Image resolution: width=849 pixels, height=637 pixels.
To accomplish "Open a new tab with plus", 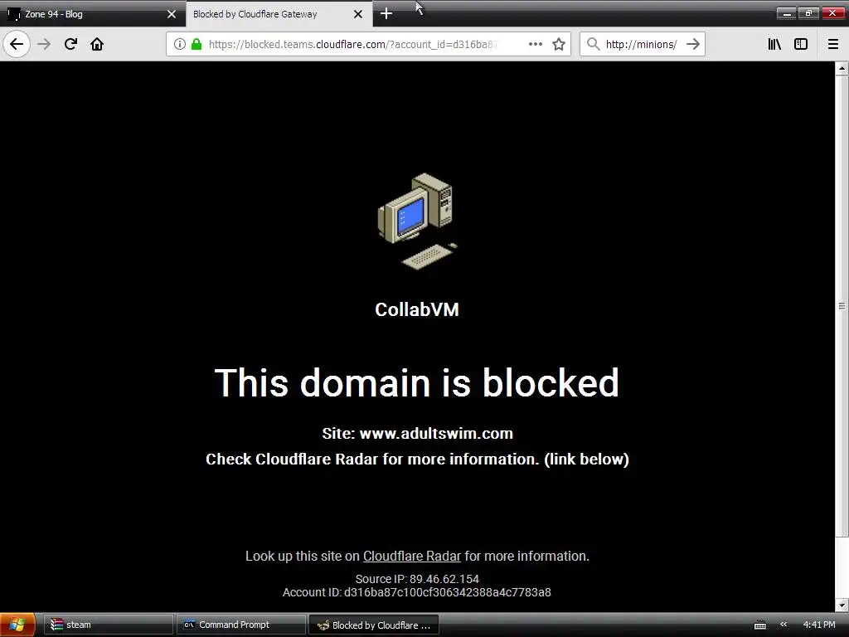I will tap(386, 13).
